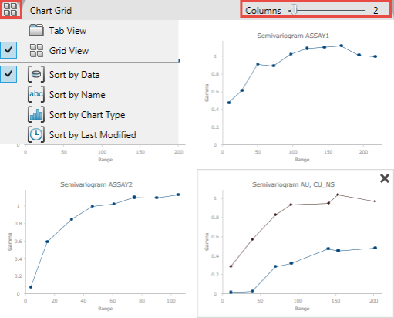Click the Grid View squares icon
The height and width of the screenshot is (318, 394).
(36, 50)
